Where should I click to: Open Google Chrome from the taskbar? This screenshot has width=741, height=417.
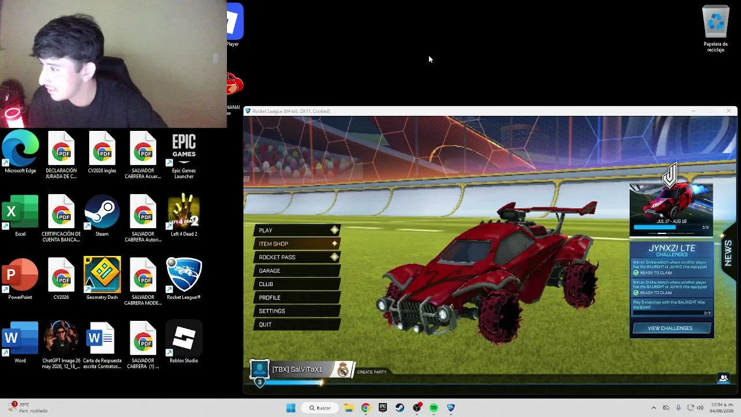click(365, 408)
